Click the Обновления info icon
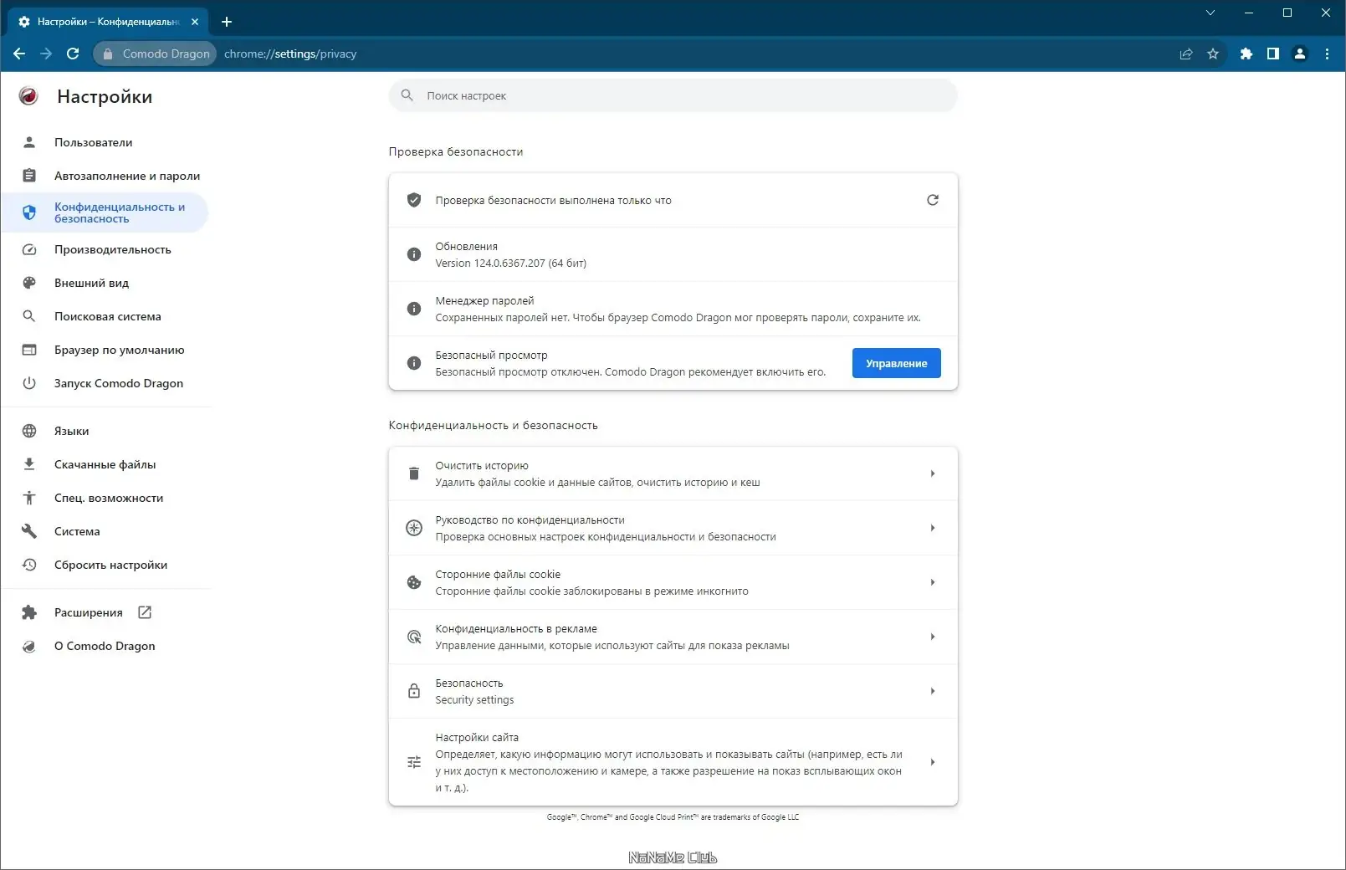Viewport: 1346px width, 870px height. (x=413, y=254)
